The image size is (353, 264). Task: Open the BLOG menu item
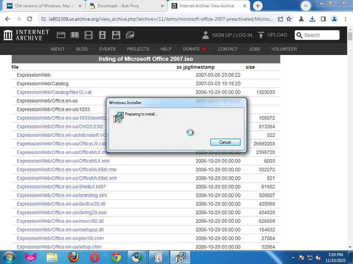pyautogui.click(x=82, y=49)
